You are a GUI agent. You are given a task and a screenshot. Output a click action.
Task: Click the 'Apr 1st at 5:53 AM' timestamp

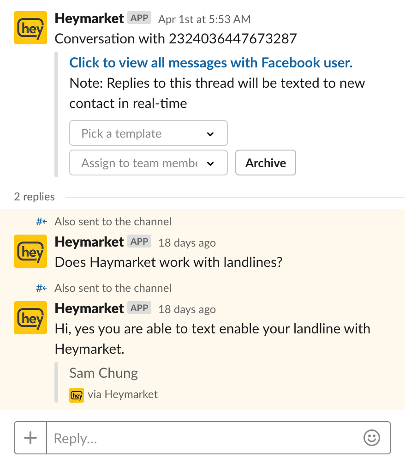coord(204,19)
